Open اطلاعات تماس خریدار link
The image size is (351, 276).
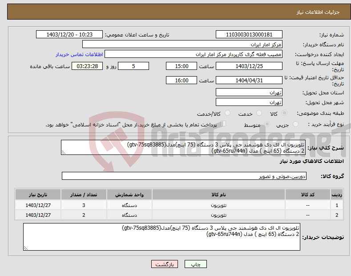coord(79,54)
